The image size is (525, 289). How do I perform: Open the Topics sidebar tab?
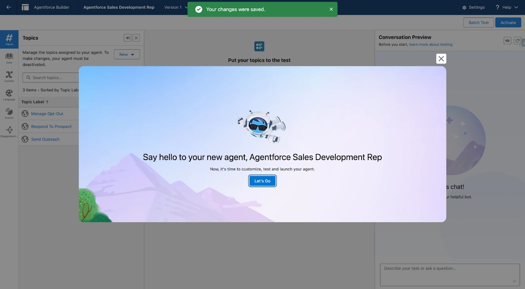9,39
